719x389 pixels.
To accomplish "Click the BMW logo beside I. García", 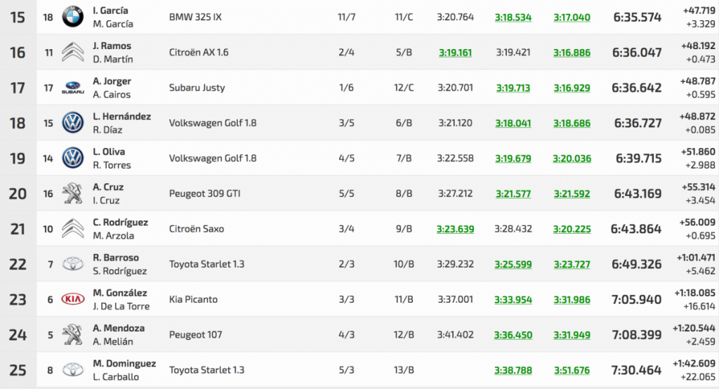I will point(72,17).
